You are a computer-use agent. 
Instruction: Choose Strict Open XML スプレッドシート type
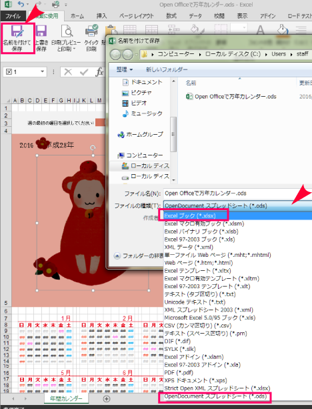(217, 388)
